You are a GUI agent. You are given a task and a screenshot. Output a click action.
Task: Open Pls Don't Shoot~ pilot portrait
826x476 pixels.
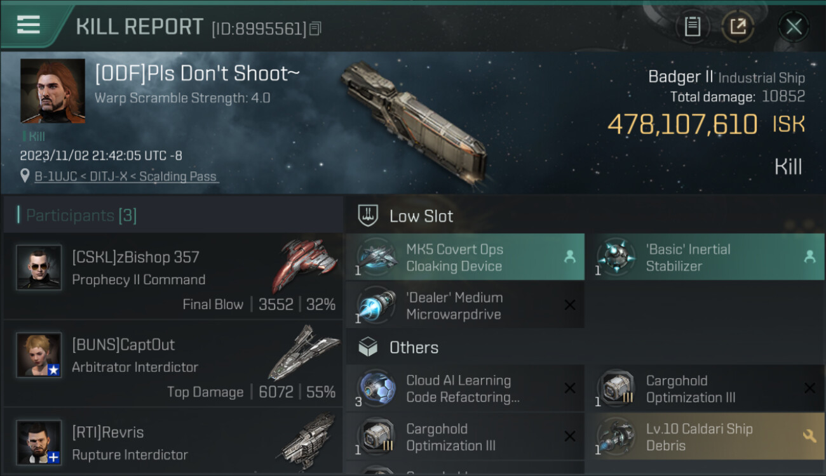coord(53,91)
